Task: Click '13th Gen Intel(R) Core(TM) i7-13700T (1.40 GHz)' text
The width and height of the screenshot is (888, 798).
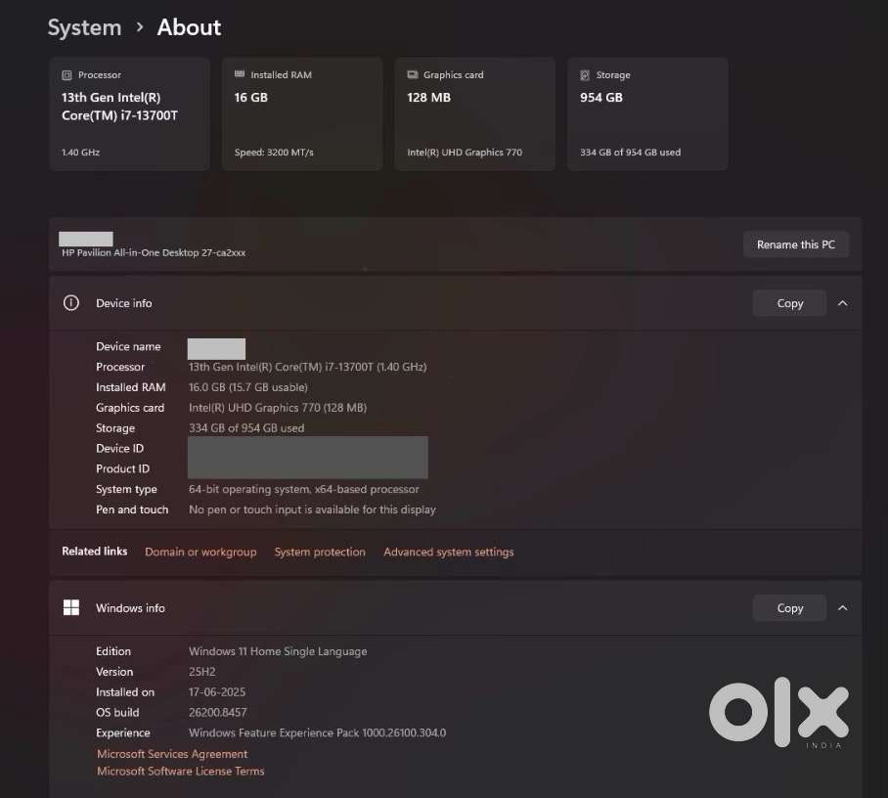Action: (307, 367)
